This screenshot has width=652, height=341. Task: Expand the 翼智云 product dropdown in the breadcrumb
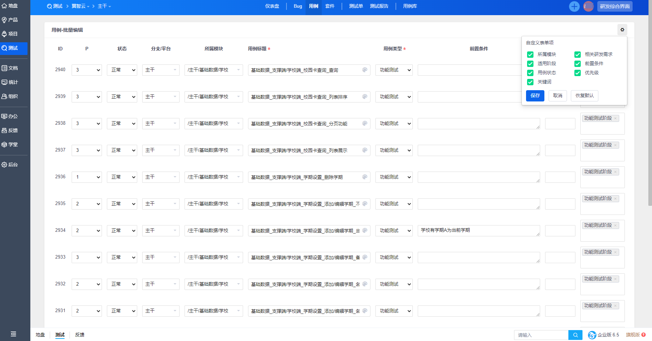tap(80, 6)
